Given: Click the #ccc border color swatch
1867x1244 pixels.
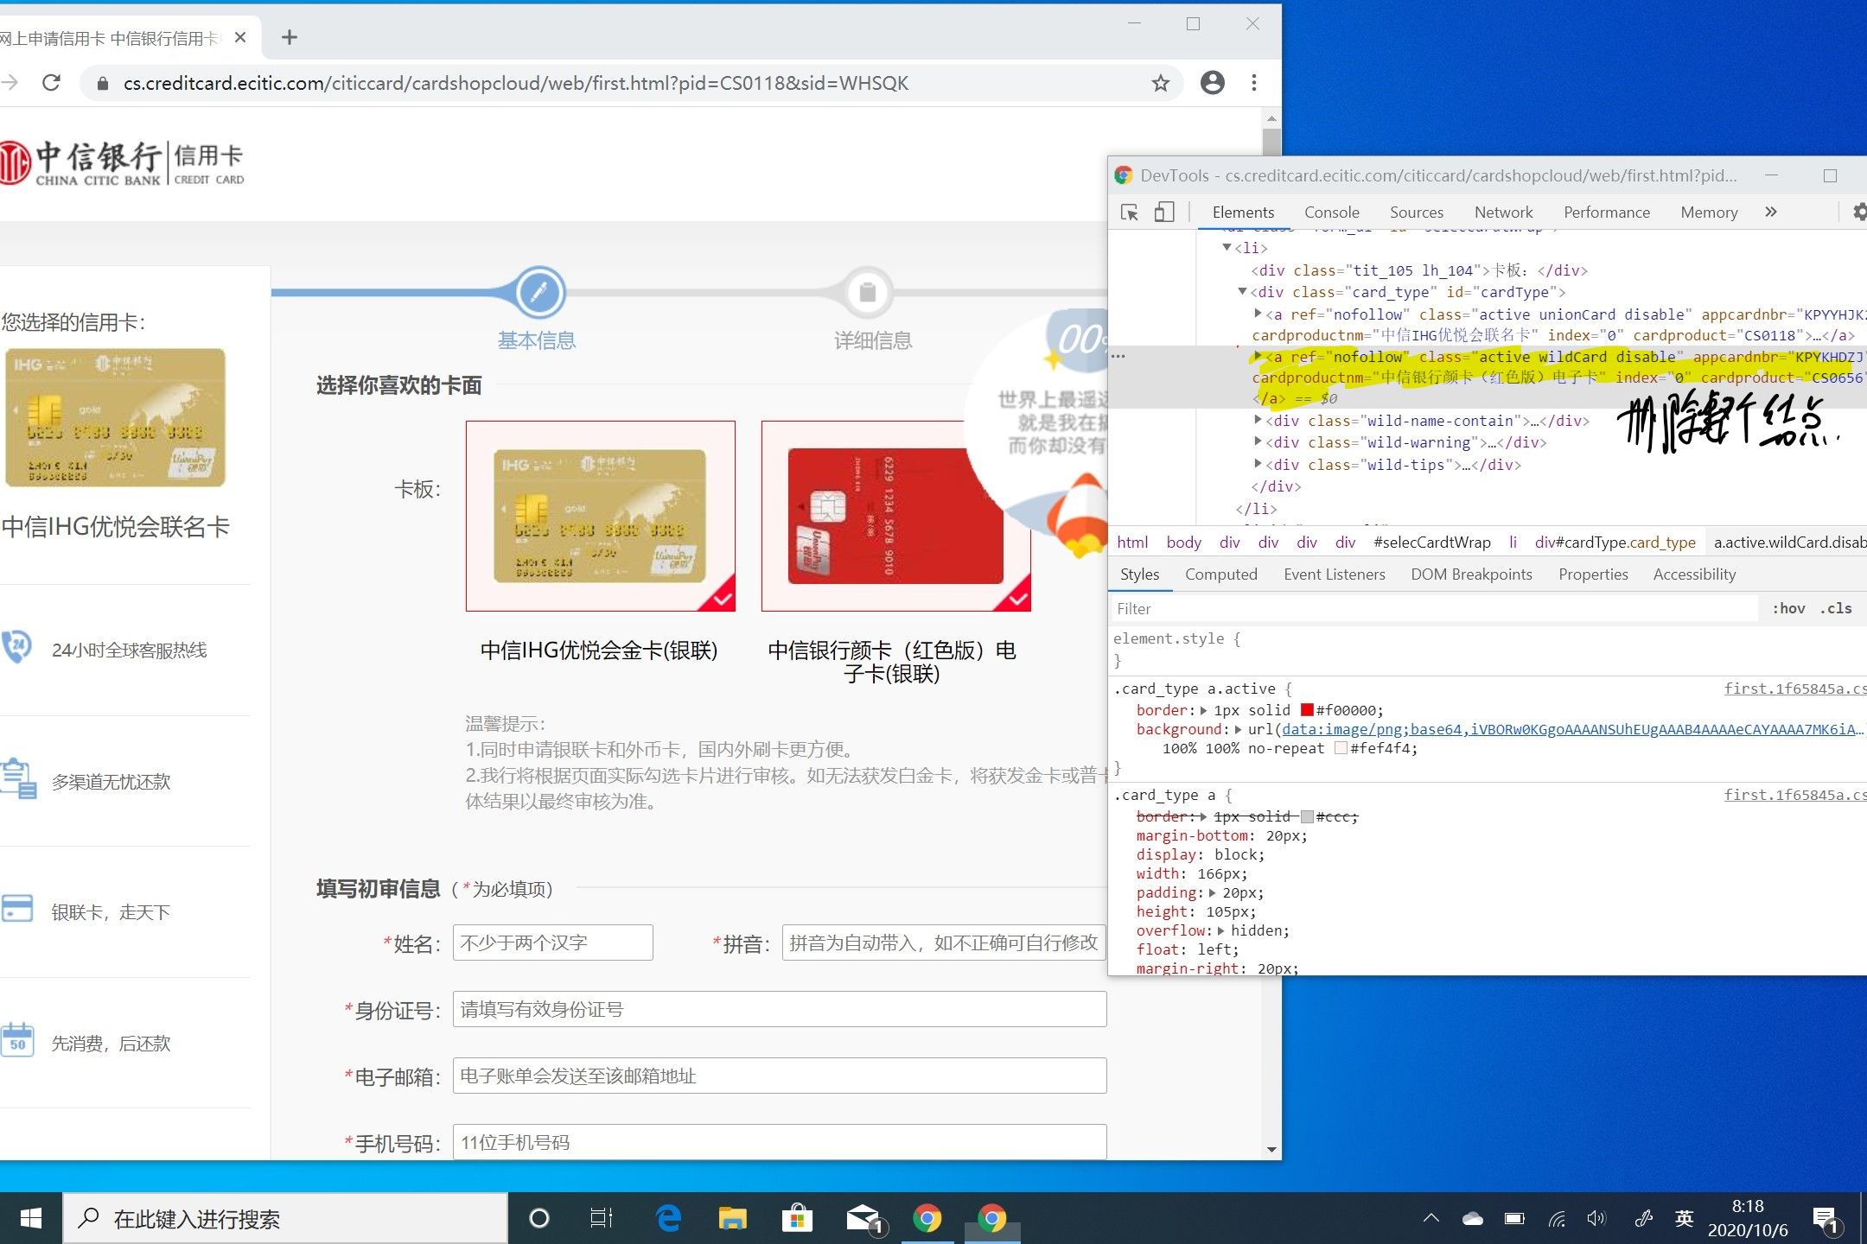Looking at the screenshot, I should coord(1307,816).
